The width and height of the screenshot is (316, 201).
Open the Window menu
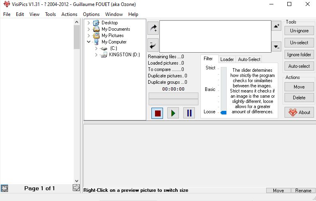point(114,14)
